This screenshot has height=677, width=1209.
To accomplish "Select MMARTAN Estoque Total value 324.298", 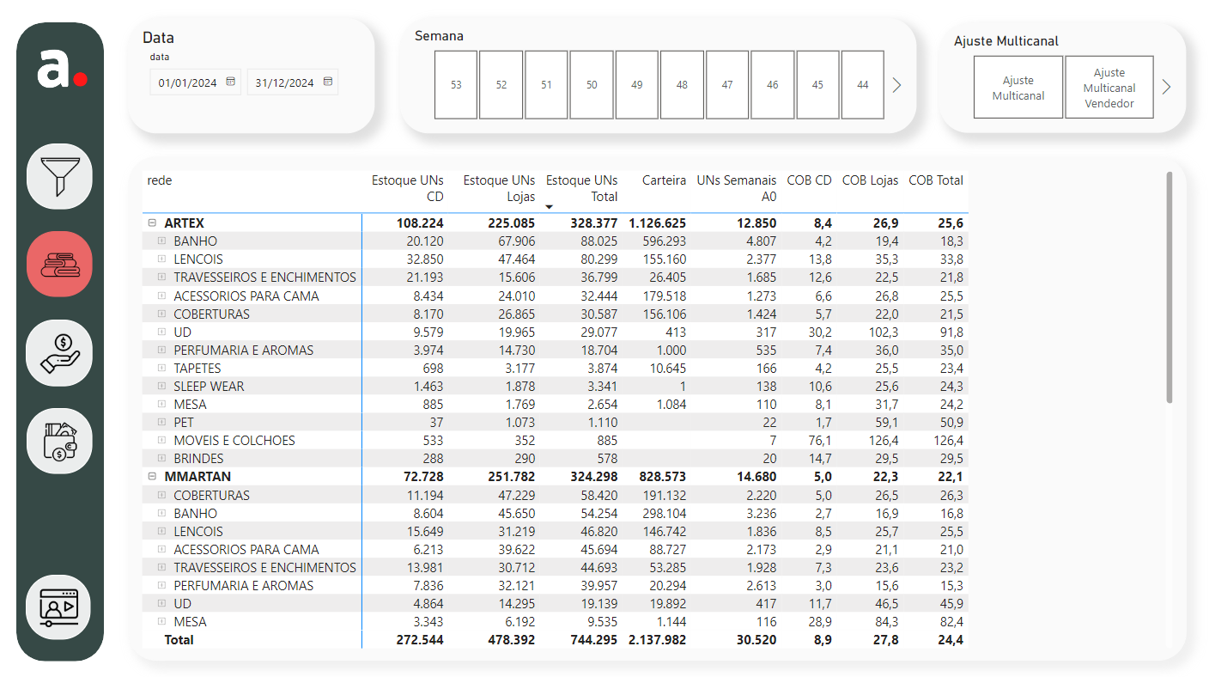I will click(x=593, y=477).
